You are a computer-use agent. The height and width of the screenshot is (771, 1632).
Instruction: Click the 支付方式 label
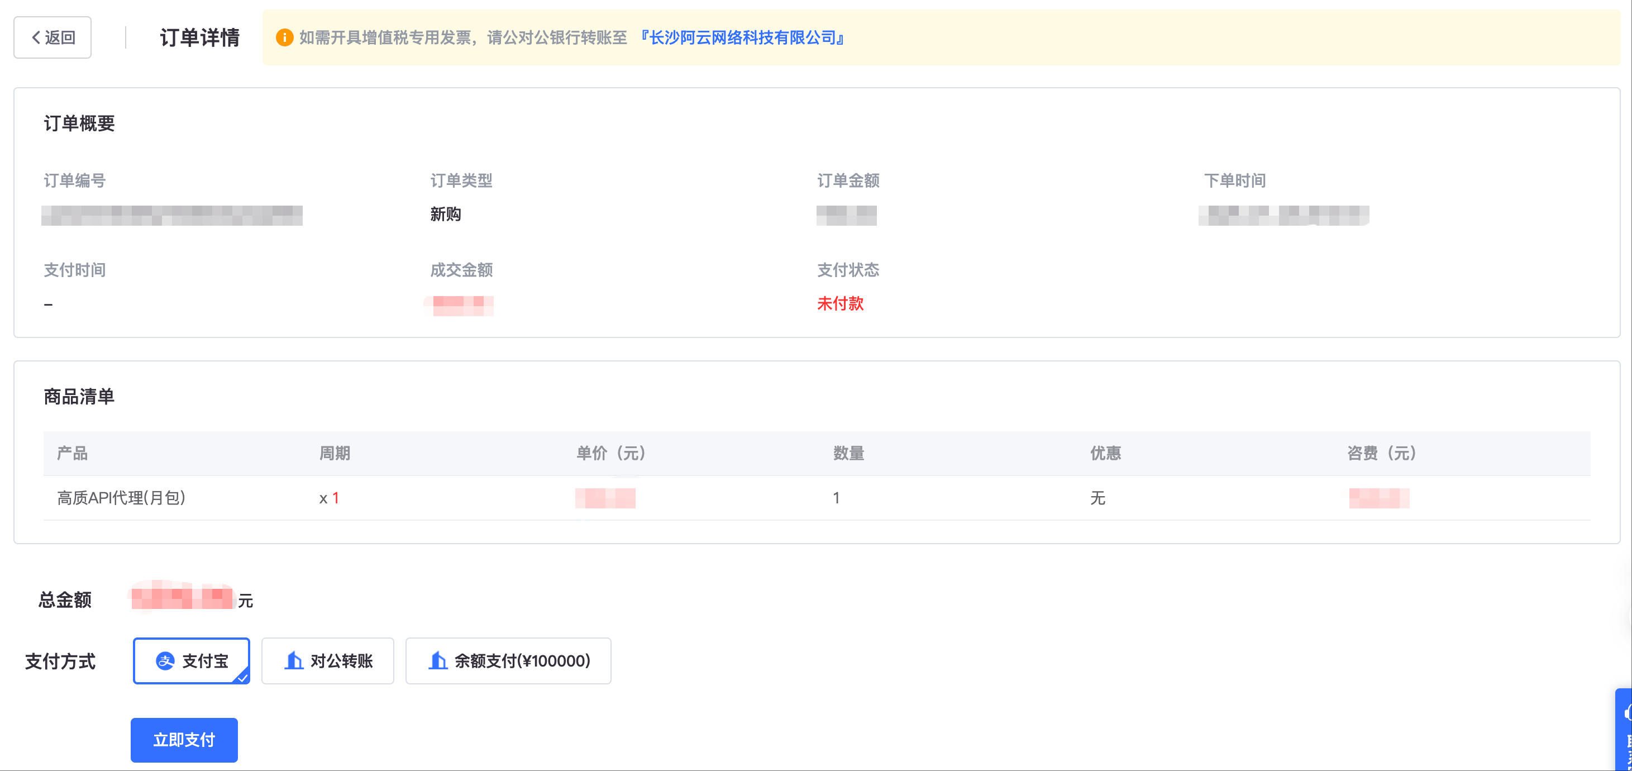pyautogui.click(x=60, y=661)
